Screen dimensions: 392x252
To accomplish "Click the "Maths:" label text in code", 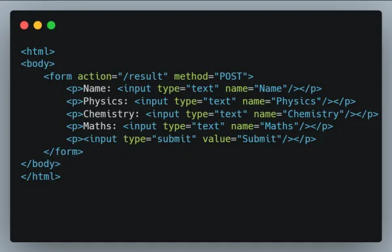I will point(100,126).
